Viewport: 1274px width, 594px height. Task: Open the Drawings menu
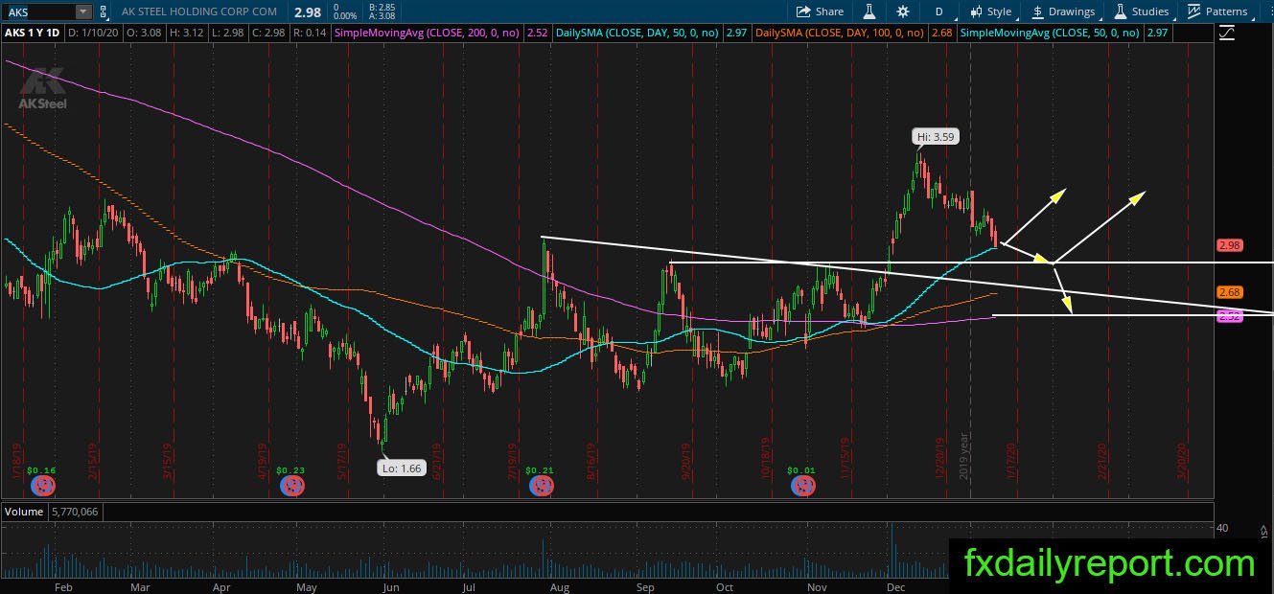[1063, 11]
